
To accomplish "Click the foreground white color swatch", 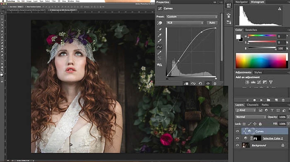I will click(238, 37).
